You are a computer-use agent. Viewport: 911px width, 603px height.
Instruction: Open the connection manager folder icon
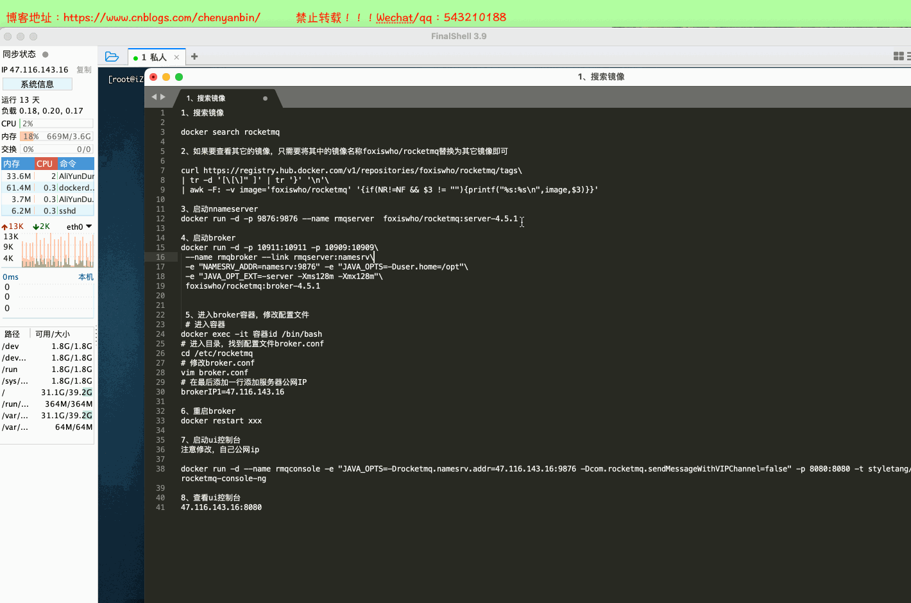pos(112,56)
